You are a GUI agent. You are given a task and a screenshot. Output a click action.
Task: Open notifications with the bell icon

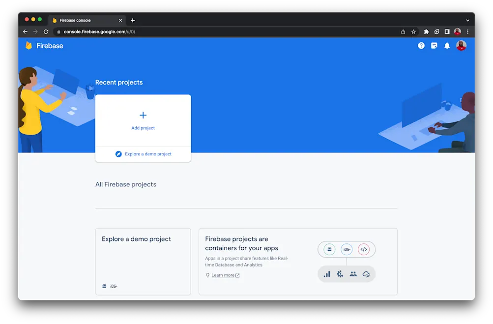tap(446, 45)
